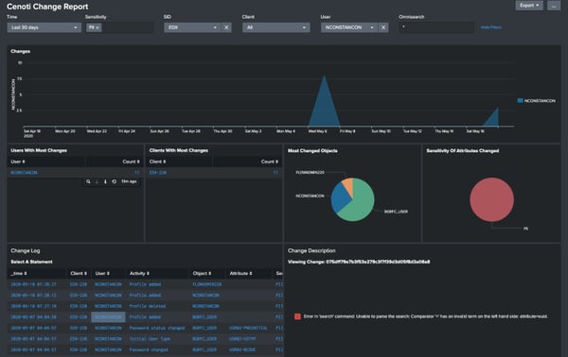This screenshot has width=568, height=357.
Task: Open the Export dropdown button
Action: click(529, 6)
